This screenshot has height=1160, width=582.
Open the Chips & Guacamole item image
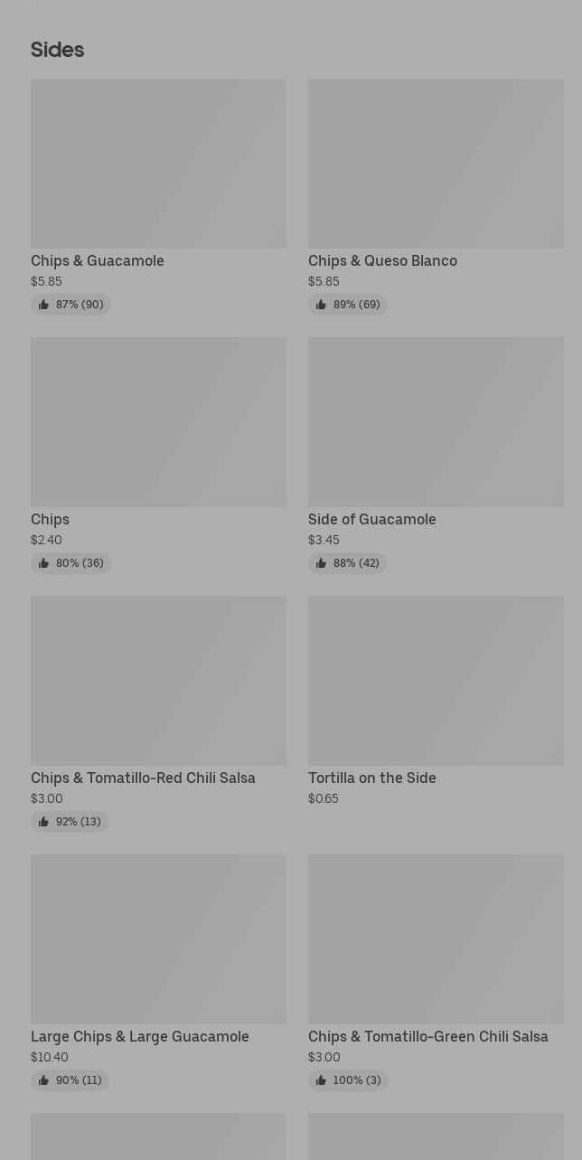158,164
